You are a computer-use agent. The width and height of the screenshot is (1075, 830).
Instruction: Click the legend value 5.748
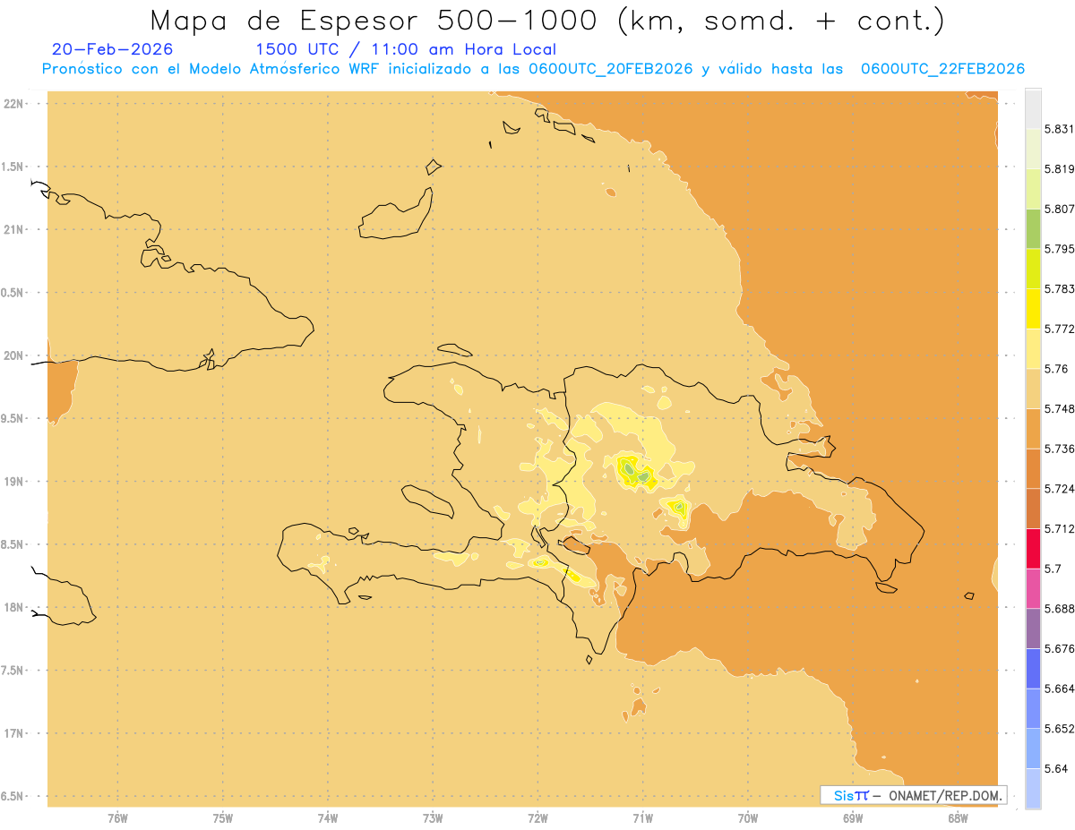point(1059,408)
